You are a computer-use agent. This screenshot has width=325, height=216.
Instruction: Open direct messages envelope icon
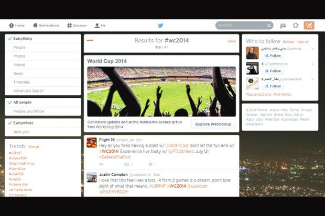[x=283, y=26]
